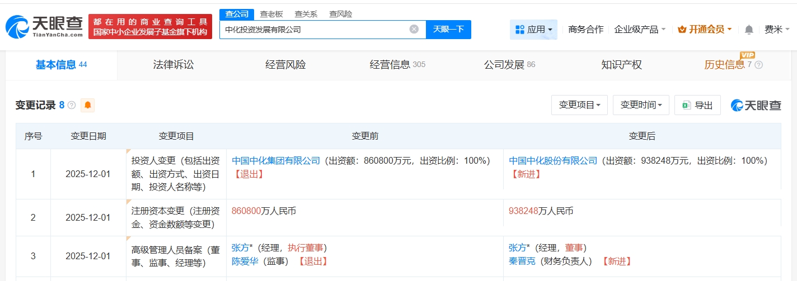Viewport: 797px width, 281px height.
Task: Click the company name search input field
Action: [x=313, y=30]
